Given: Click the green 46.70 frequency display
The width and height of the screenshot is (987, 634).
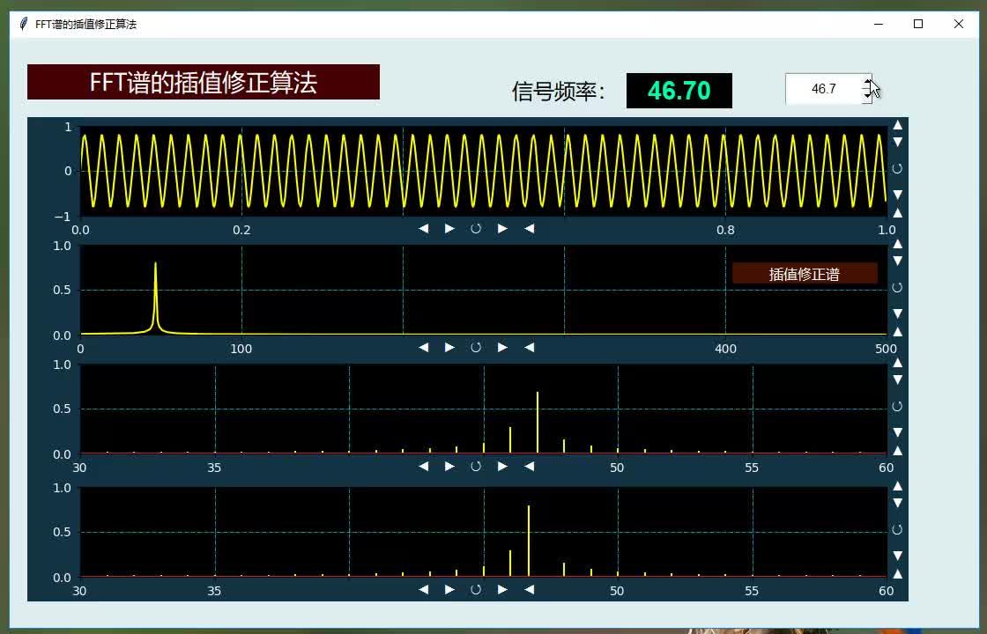Looking at the screenshot, I should [679, 90].
